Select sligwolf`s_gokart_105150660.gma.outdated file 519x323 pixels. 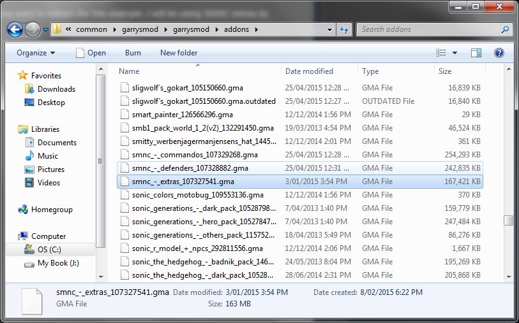click(x=300, y=101)
